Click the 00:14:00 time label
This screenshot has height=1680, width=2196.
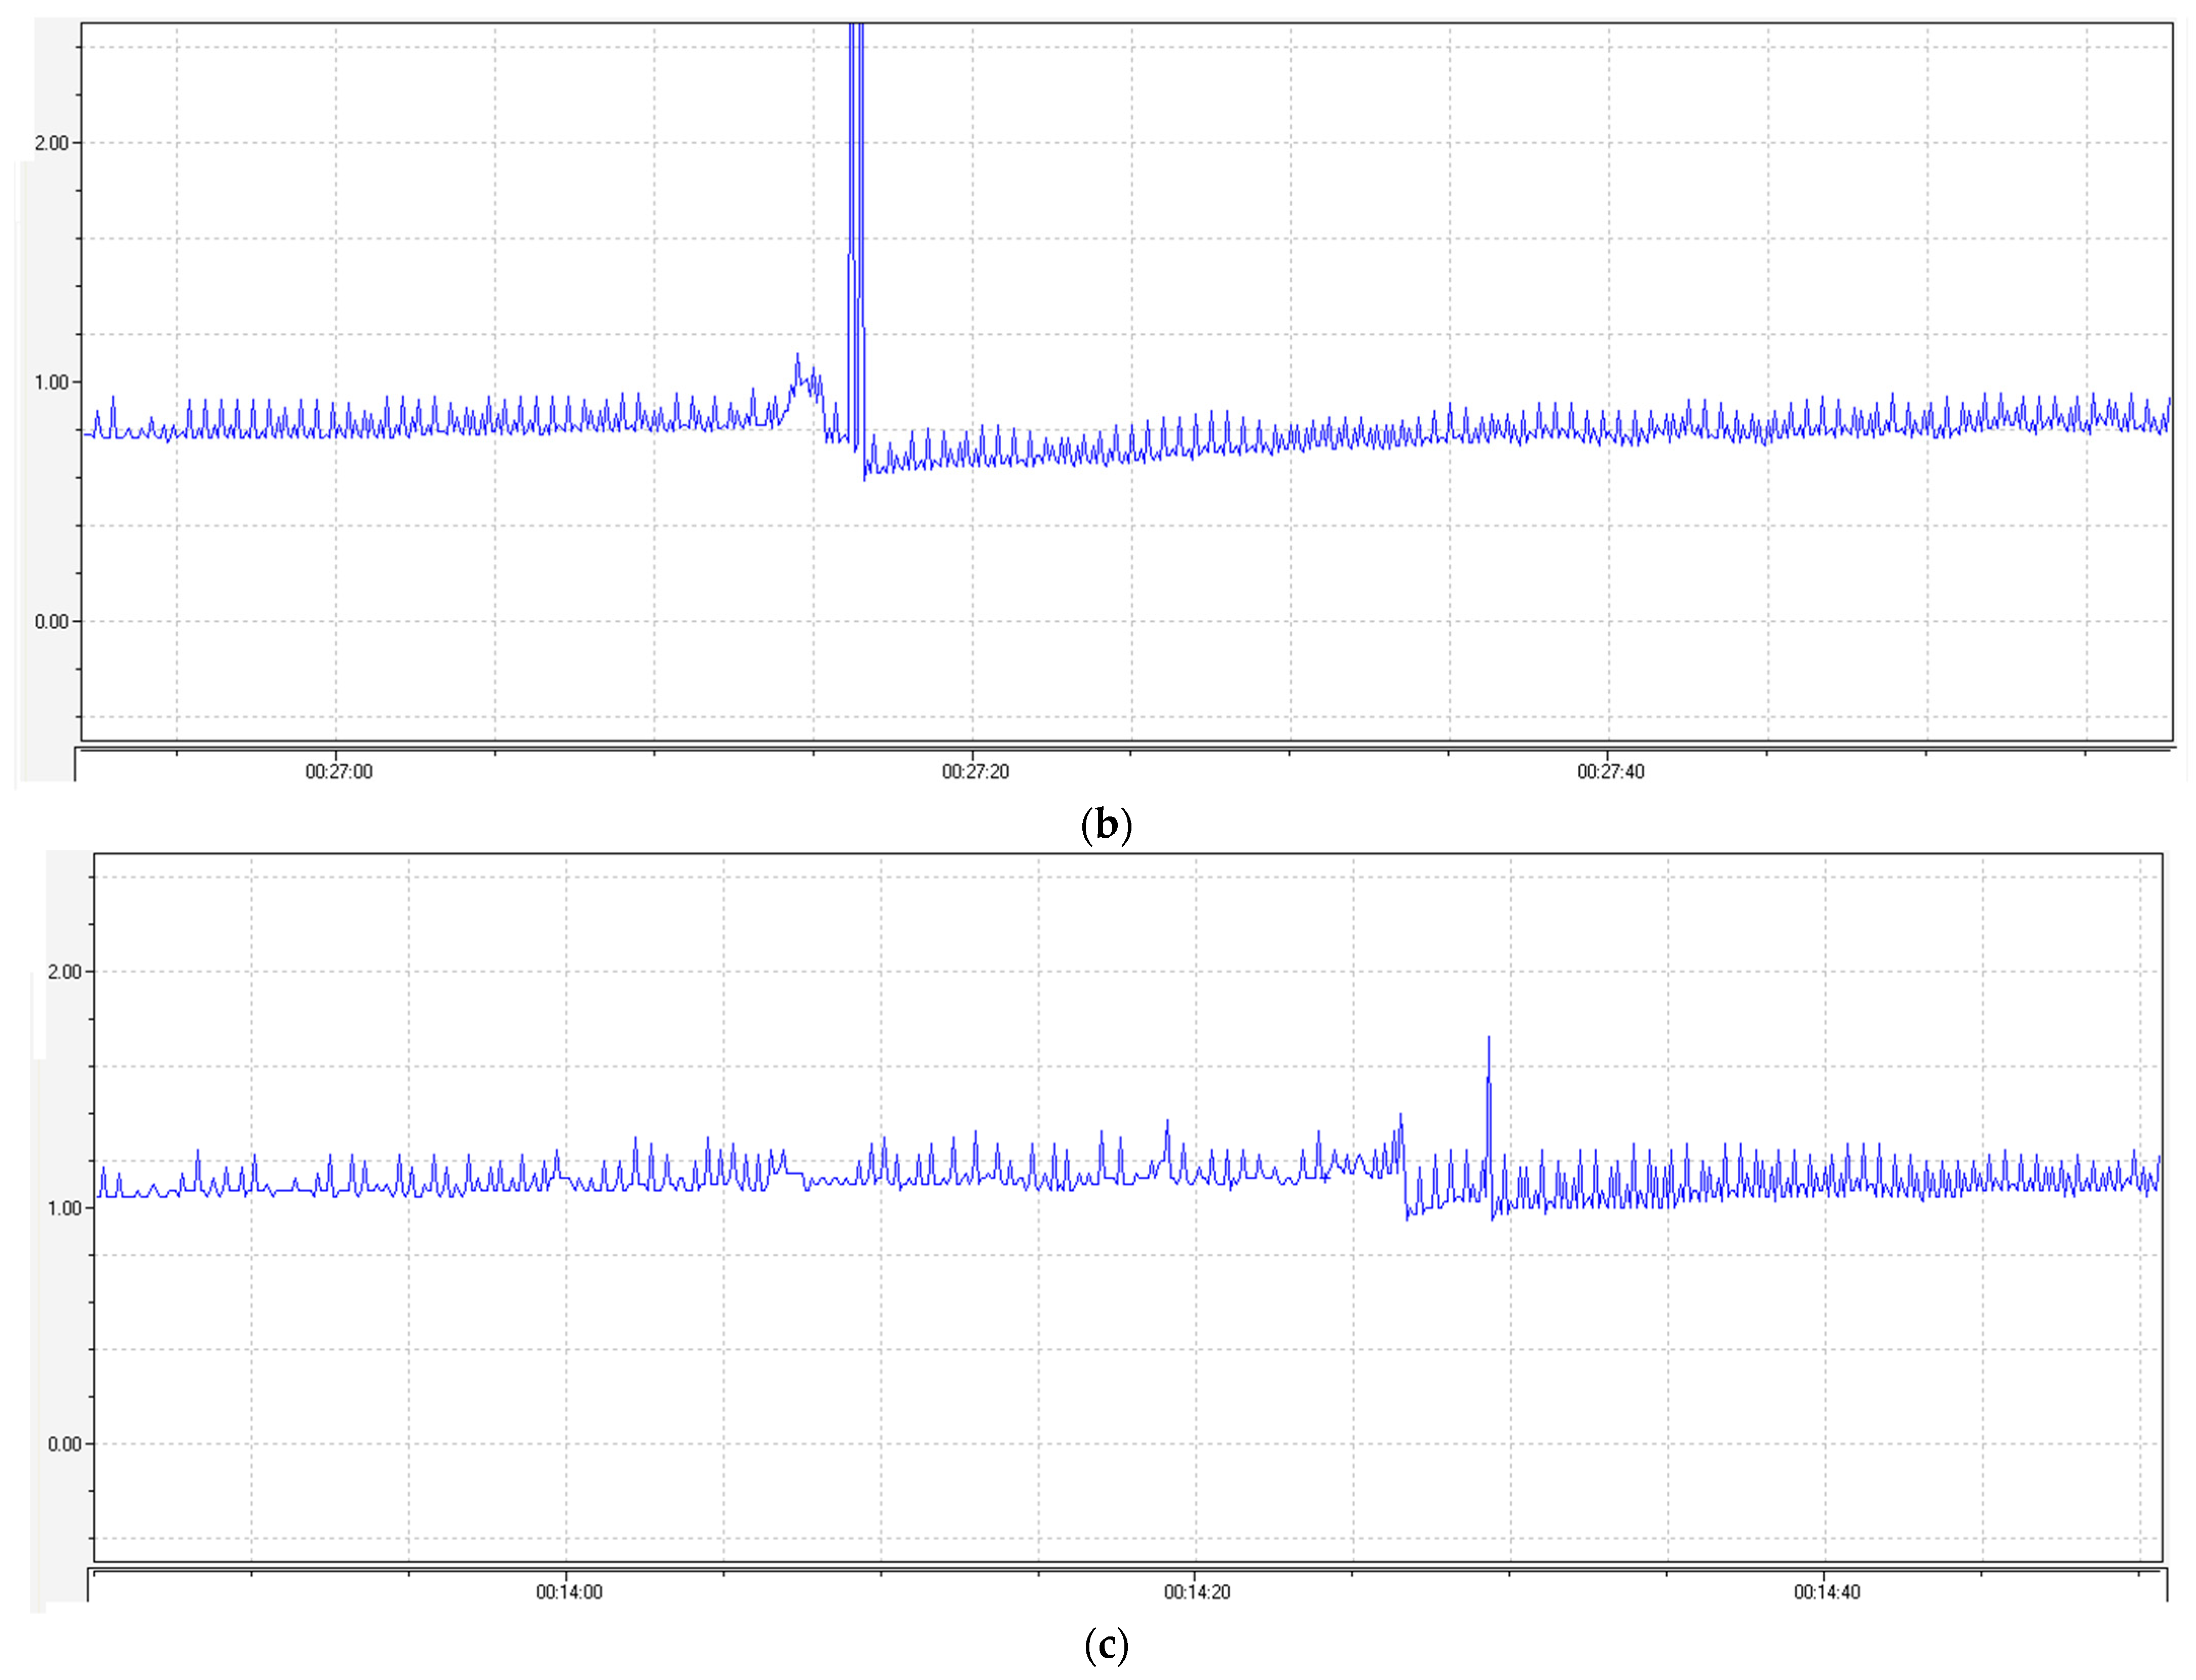569,1592
